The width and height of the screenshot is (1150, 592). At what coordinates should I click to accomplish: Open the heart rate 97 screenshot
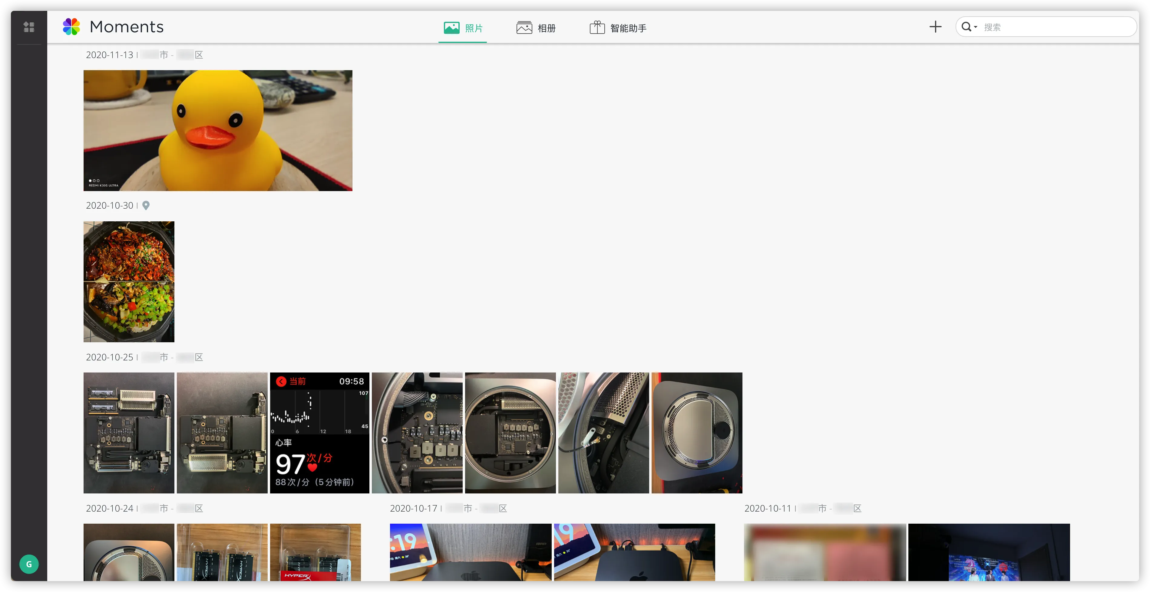tap(320, 433)
